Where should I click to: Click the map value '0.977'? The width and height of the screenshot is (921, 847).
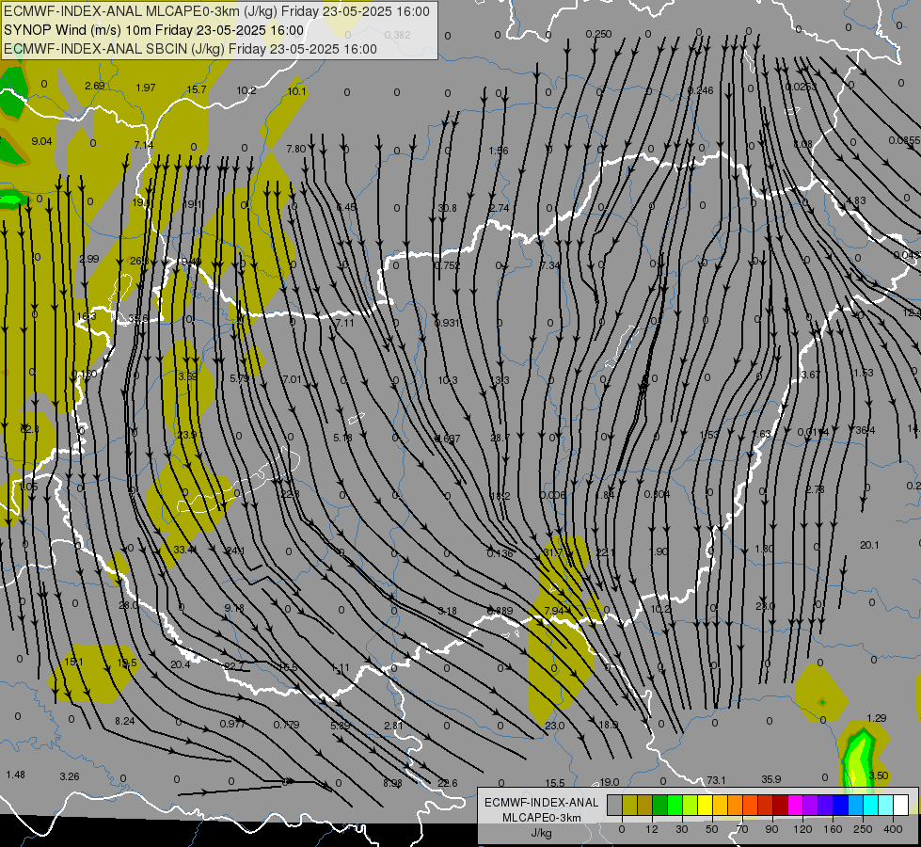[232, 724]
